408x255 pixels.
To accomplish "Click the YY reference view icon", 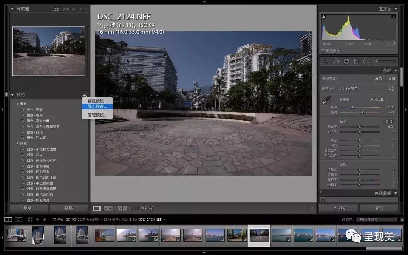I will 122,208.
